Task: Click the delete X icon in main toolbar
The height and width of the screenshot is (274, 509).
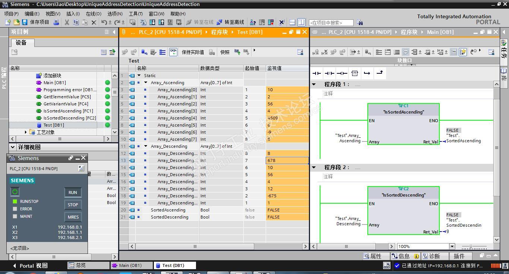Action: (x=94, y=22)
